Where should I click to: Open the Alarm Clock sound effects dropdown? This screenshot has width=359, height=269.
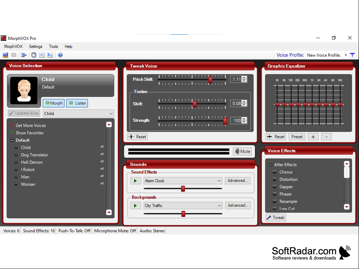(183, 181)
